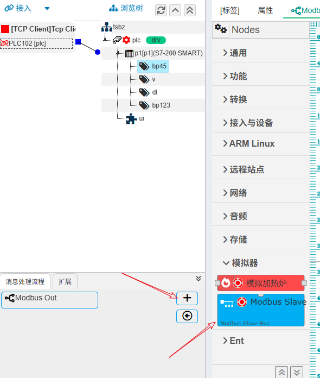Open the 接入 dropdown arrow

[47, 9]
